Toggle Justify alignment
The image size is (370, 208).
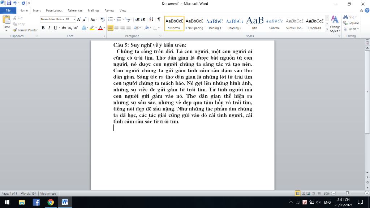click(x=129, y=28)
